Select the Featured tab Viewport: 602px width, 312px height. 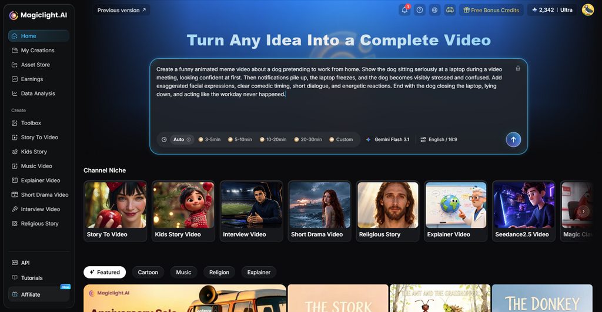(105, 272)
